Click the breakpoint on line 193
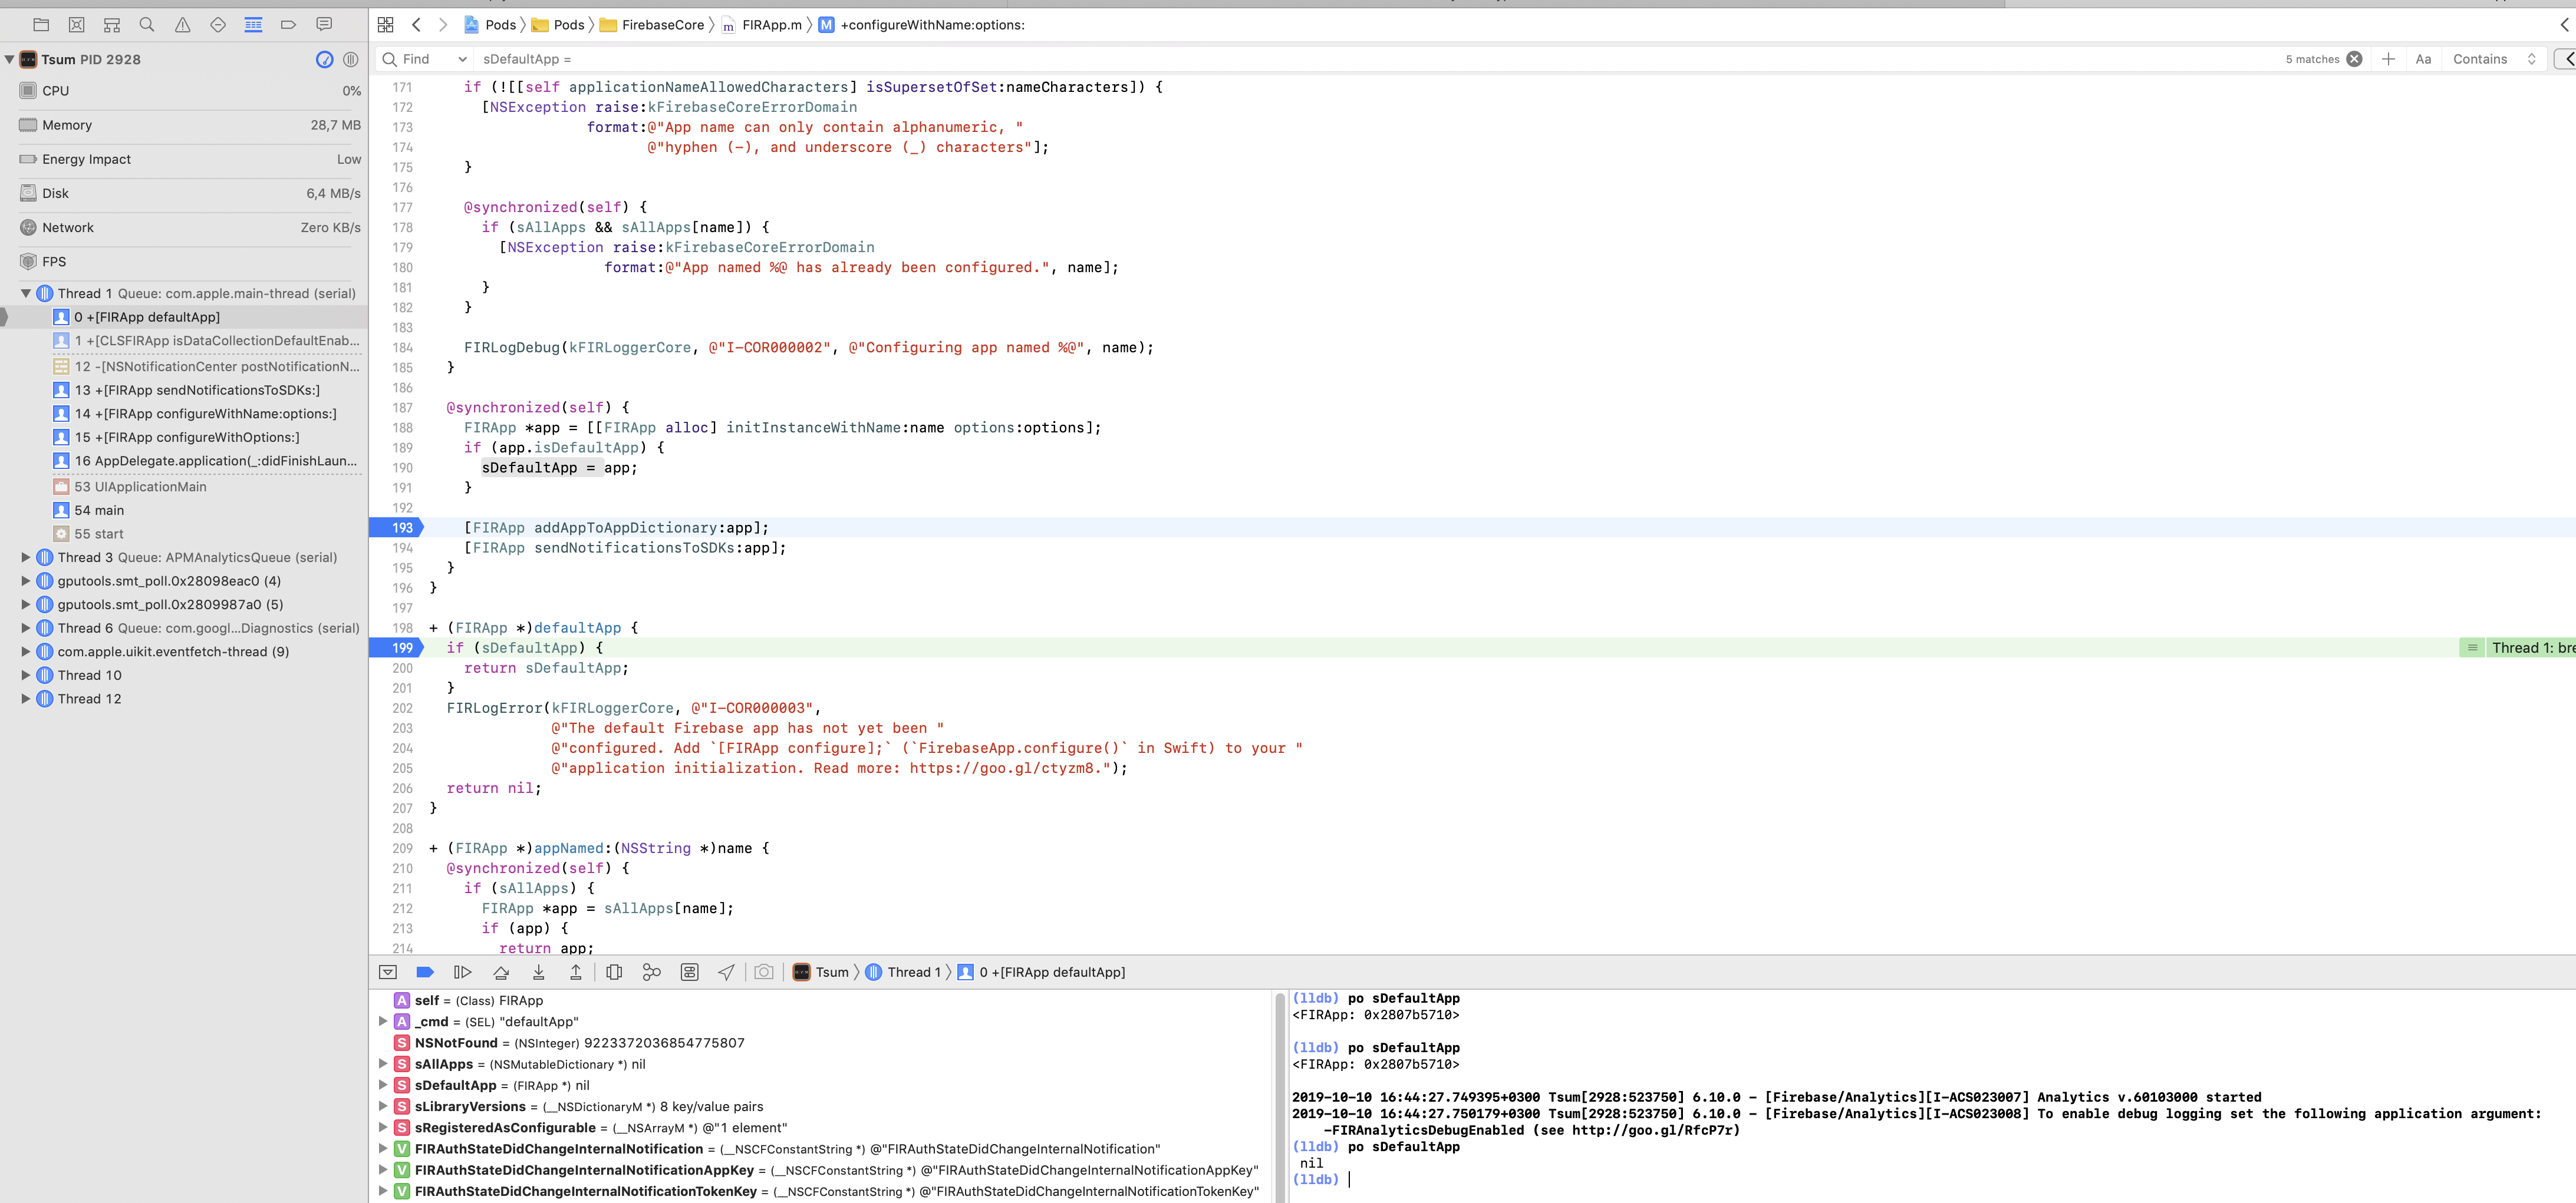2576x1203 pixels. coord(399,527)
